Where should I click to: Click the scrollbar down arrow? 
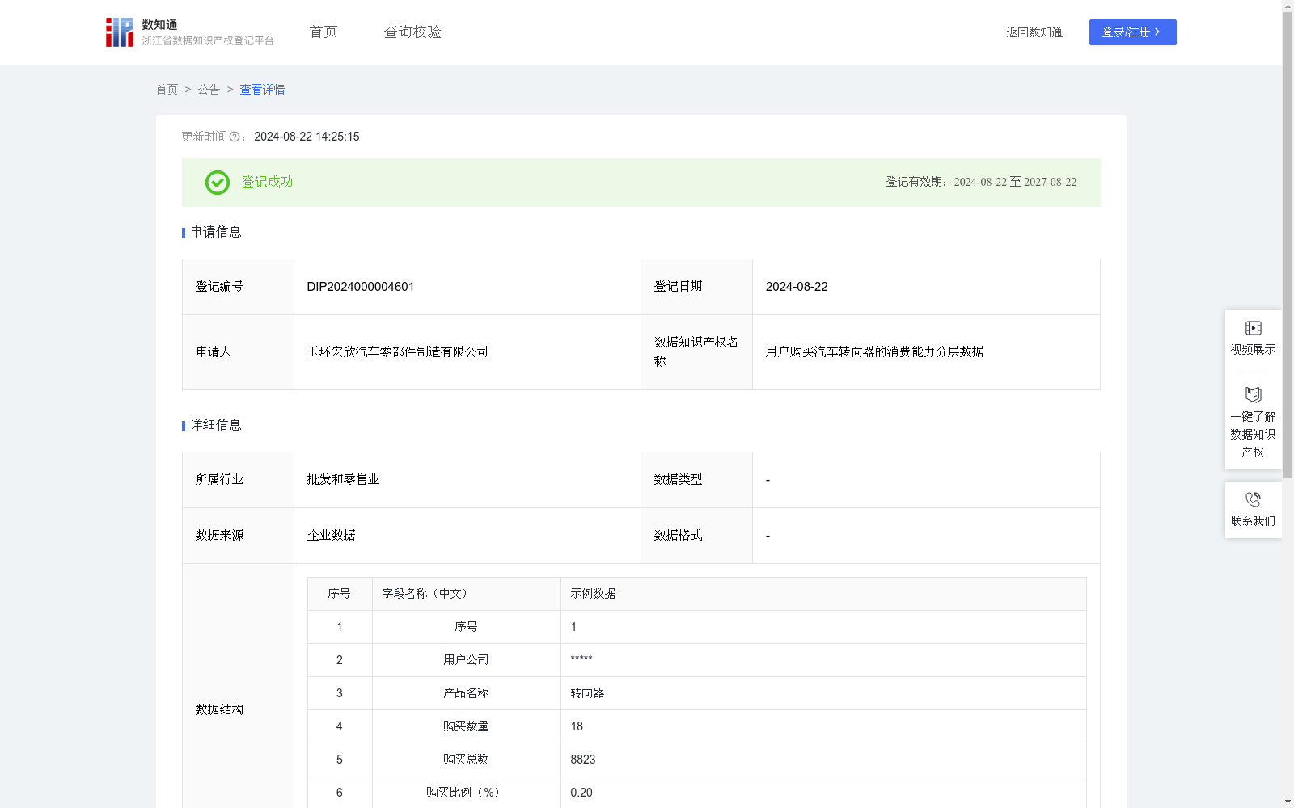coord(1288,802)
